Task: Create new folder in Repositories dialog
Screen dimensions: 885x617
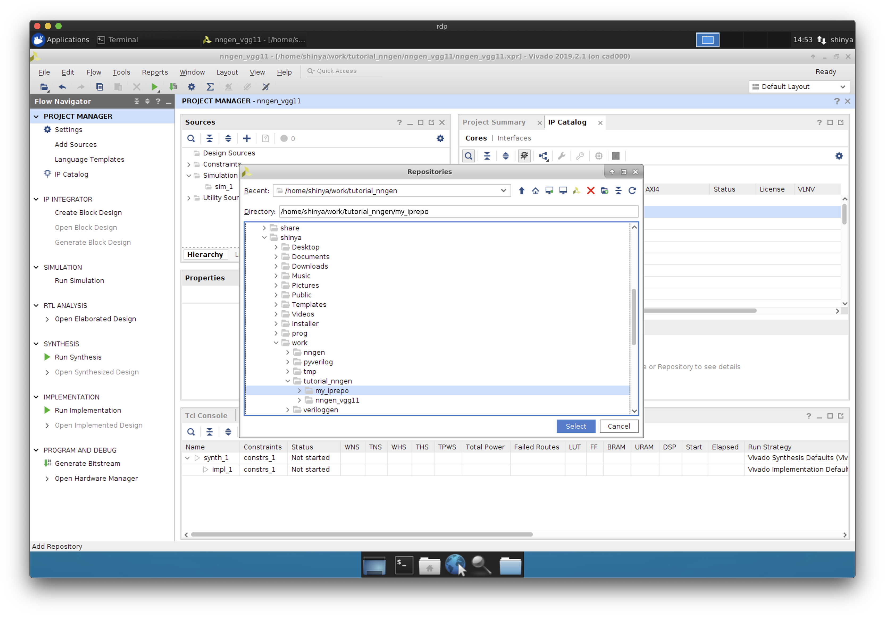Action: click(604, 190)
